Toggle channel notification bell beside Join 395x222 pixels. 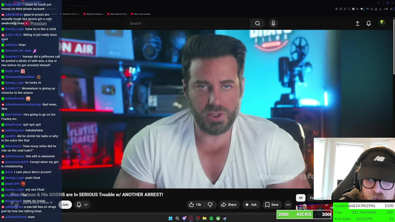click(x=79, y=205)
